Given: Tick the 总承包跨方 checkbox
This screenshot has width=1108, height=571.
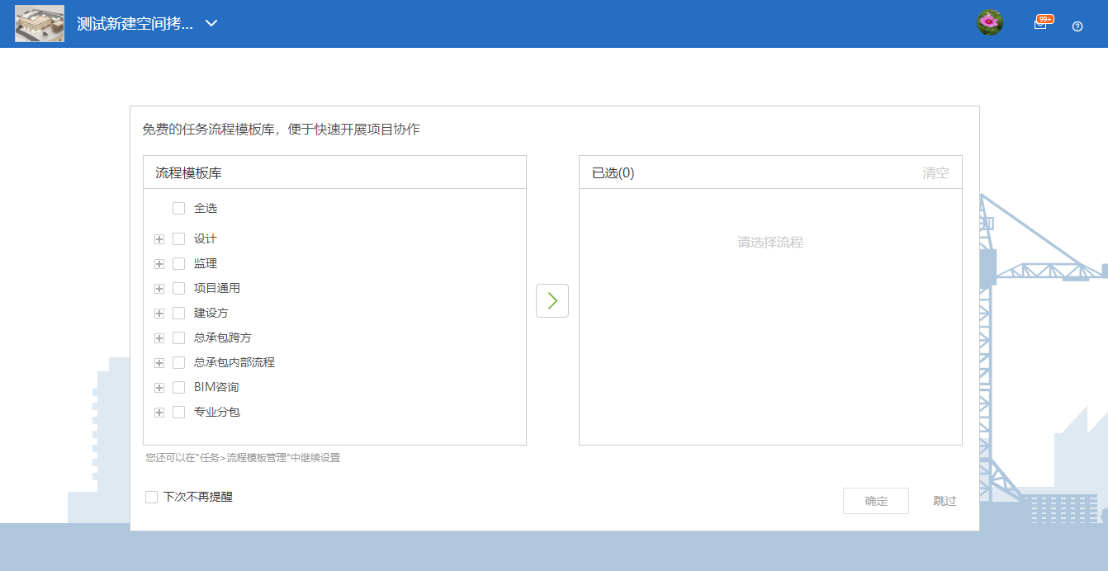Looking at the screenshot, I should (178, 338).
